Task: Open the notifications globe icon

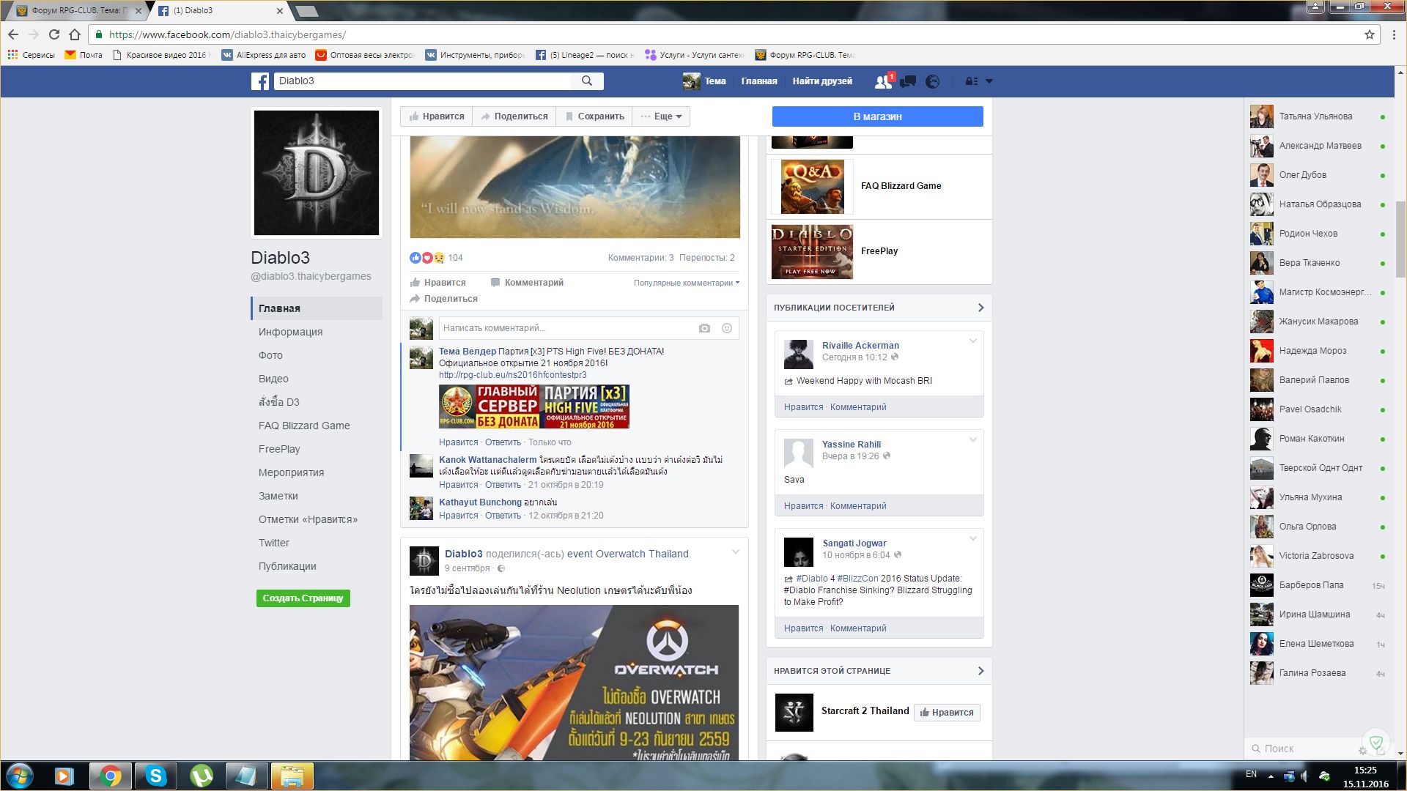Action: pos(932,81)
